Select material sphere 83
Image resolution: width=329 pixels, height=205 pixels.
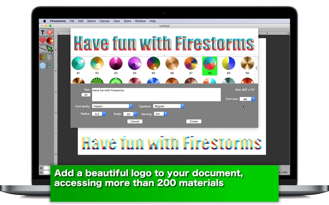(x=116, y=63)
